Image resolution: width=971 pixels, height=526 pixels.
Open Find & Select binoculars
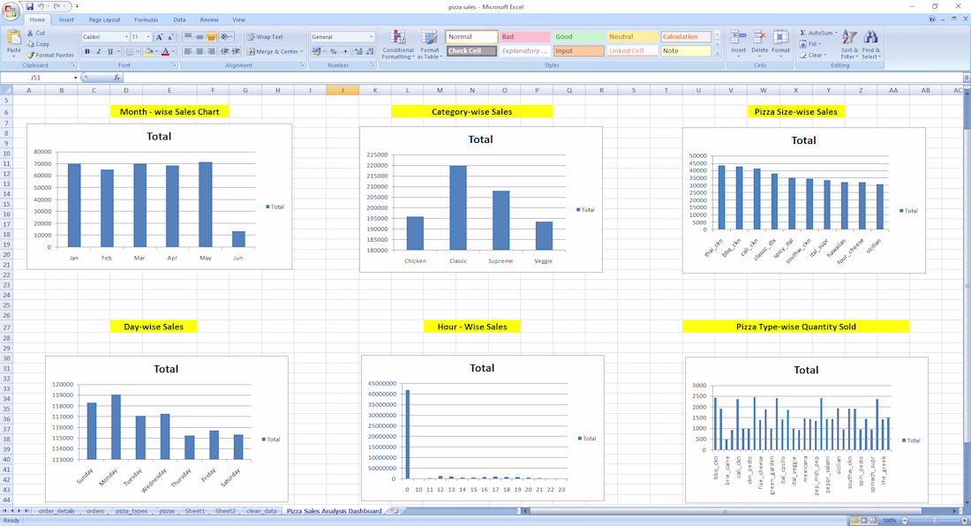coord(870,45)
